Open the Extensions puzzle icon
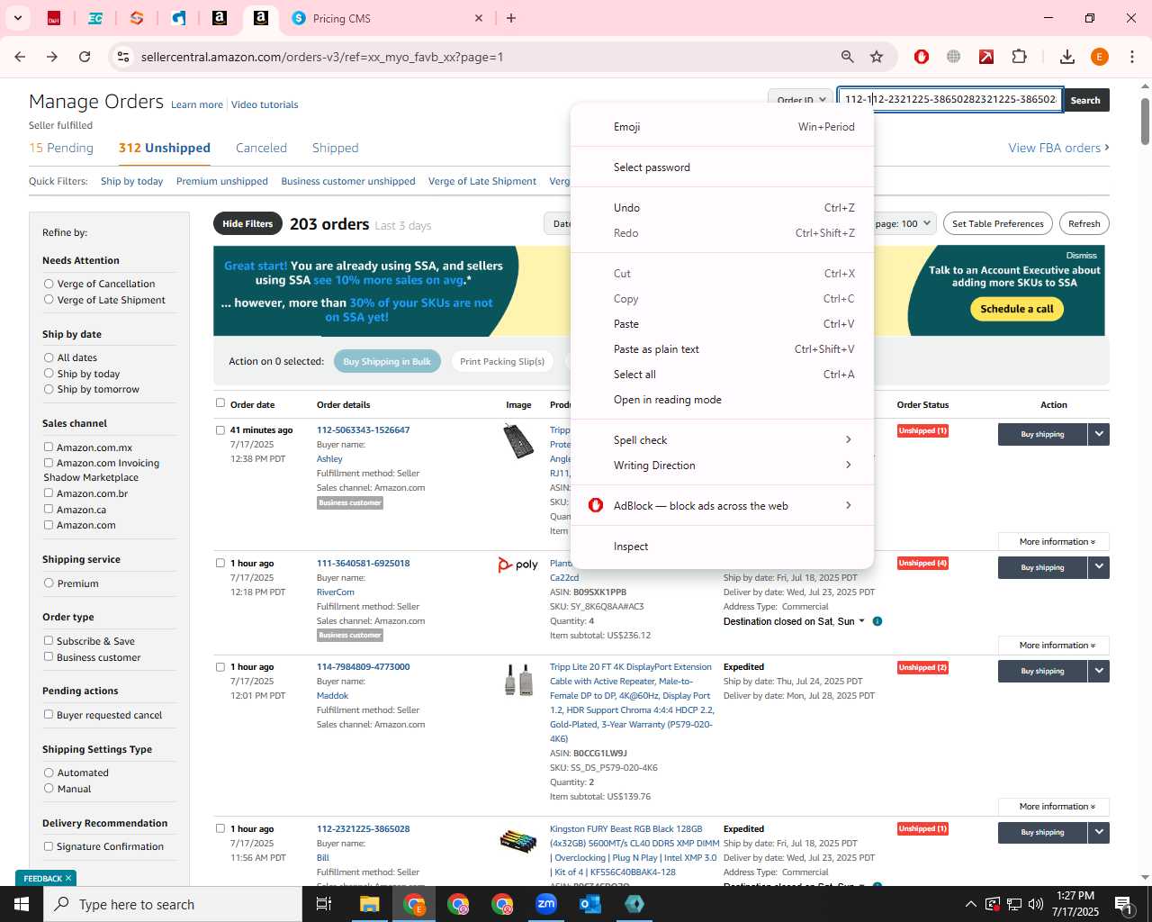Screen dimensions: 1152x922 [x=1019, y=57]
